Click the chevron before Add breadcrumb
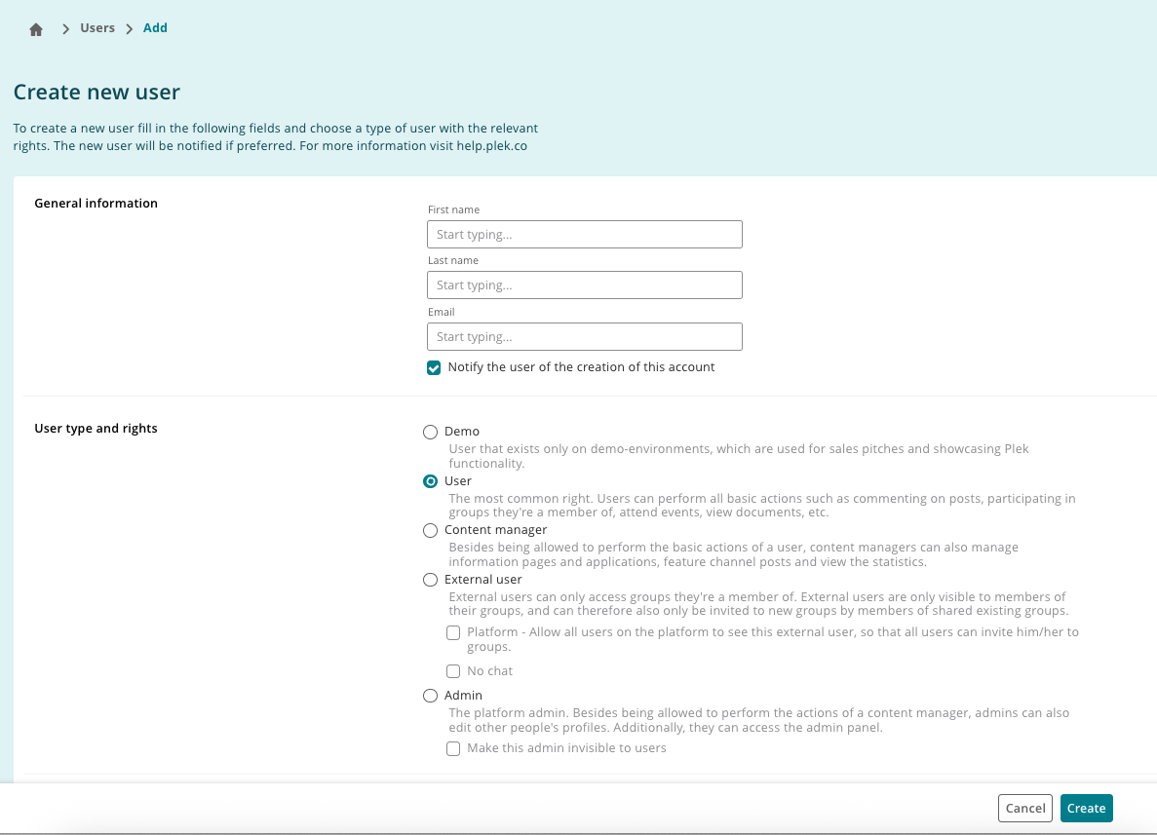Viewport: 1157px width, 835px height. [x=129, y=29]
